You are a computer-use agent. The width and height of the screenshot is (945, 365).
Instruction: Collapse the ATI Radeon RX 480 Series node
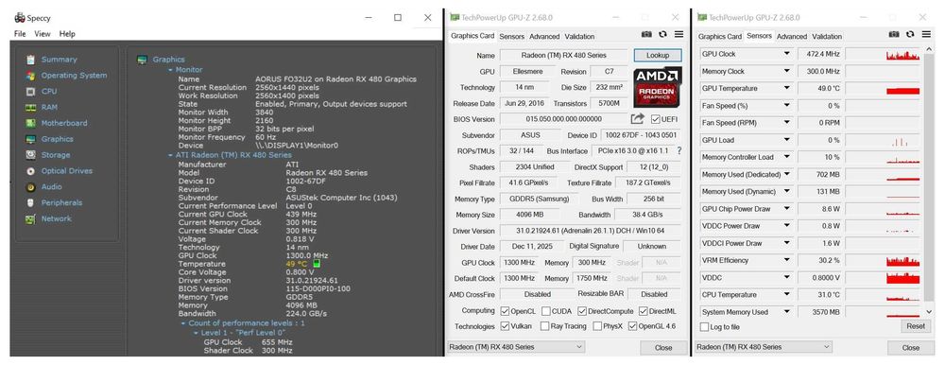coord(170,156)
